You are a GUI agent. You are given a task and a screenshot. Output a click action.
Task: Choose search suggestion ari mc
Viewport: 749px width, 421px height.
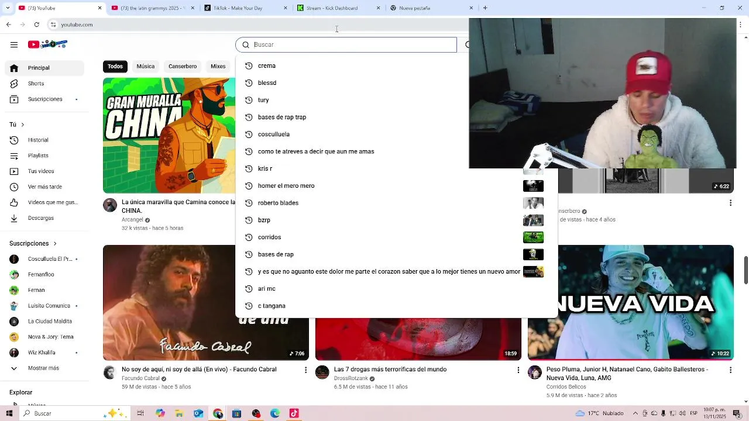(396, 289)
